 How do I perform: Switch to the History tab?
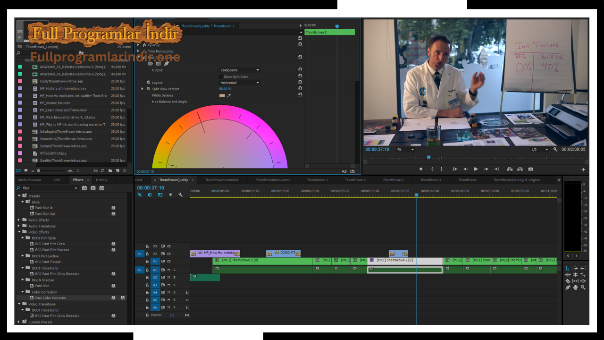click(x=101, y=180)
